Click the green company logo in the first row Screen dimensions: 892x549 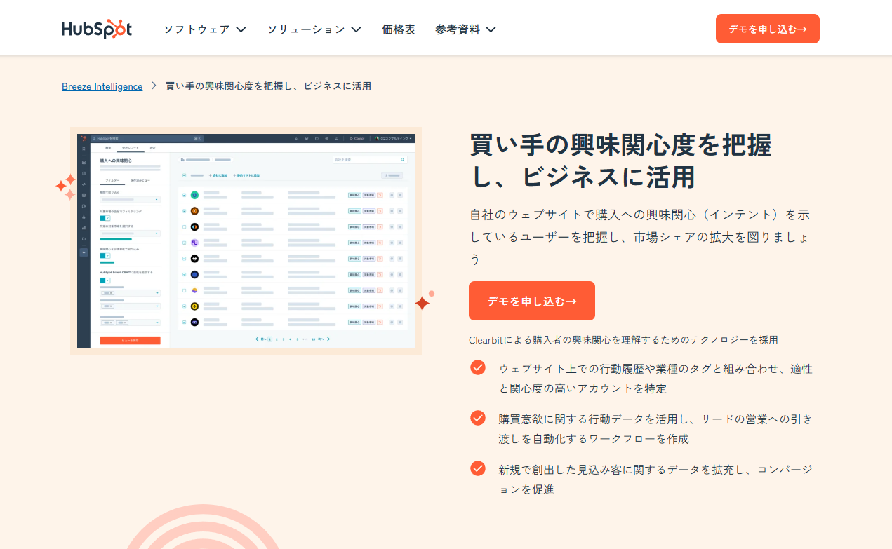tap(194, 196)
